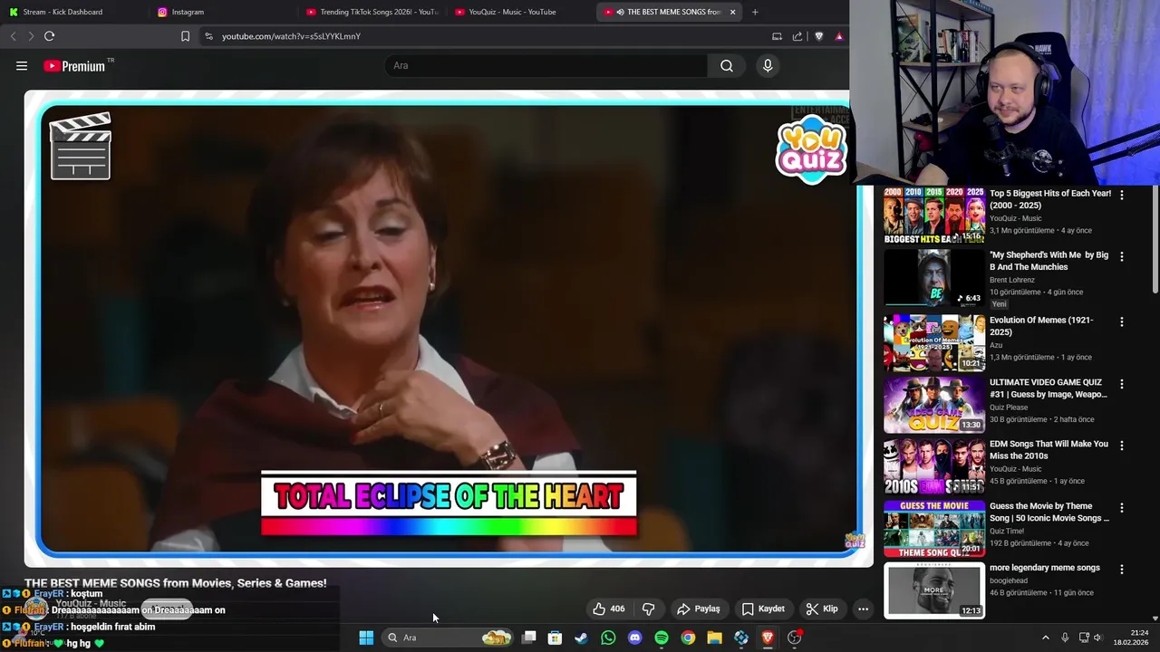Open WhatsApp from the taskbar
This screenshot has height=652, width=1160.
608,638
